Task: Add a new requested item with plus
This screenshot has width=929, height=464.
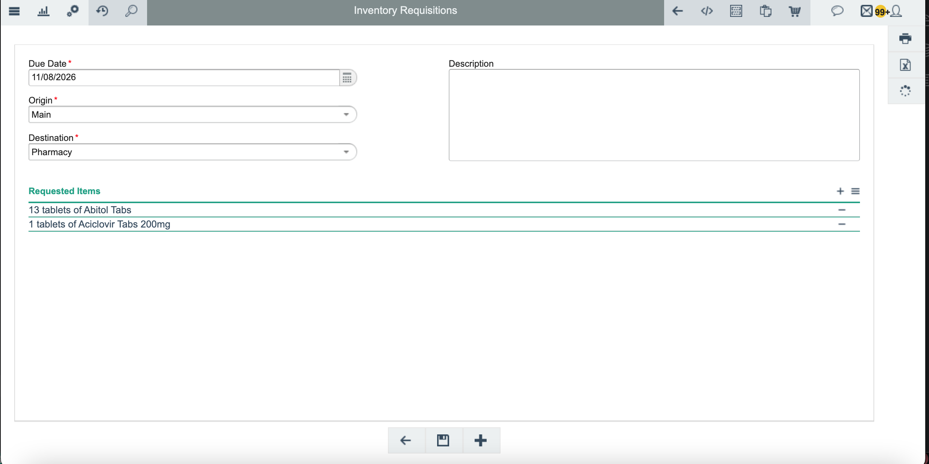Action: coord(840,191)
